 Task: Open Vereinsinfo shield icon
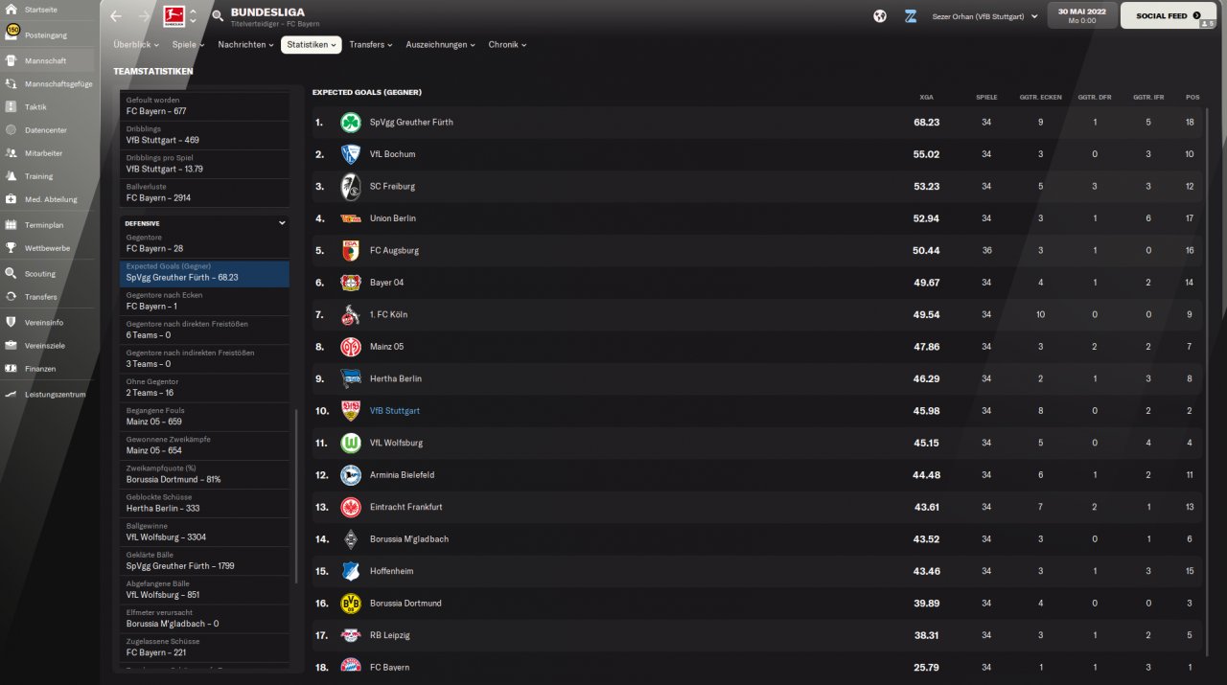click(12, 322)
